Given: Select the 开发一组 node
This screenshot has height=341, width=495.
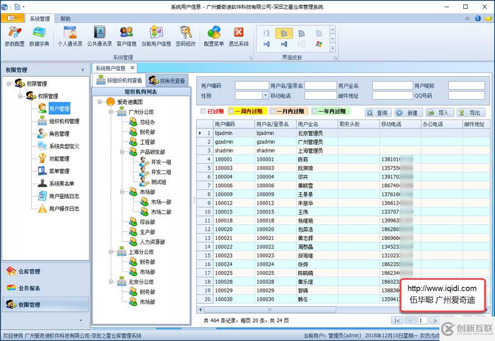Looking at the screenshot, I should tap(161, 162).
